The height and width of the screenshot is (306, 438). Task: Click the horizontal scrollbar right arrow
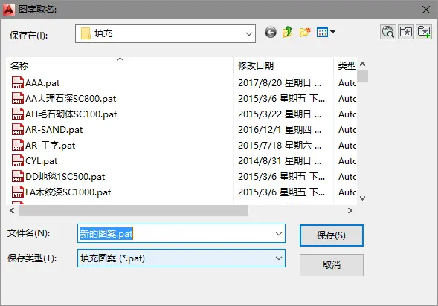350,211
